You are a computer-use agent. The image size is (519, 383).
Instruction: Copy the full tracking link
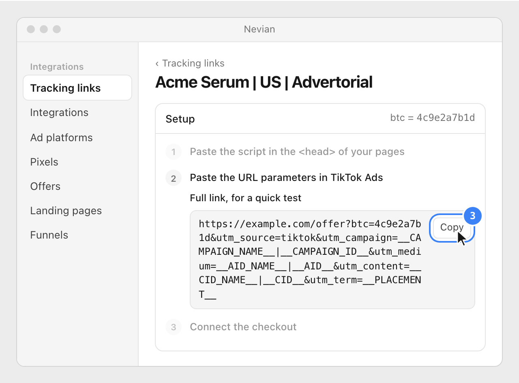pyautogui.click(x=452, y=228)
